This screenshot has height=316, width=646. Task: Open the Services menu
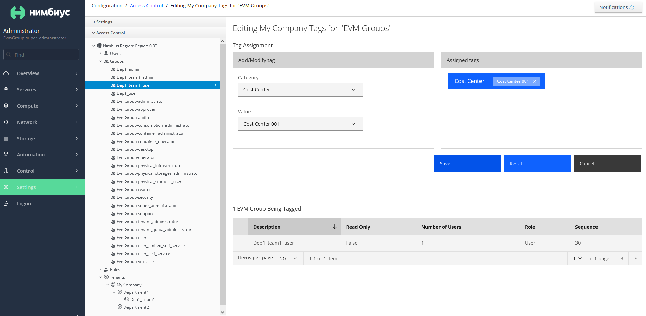click(42, 89)
